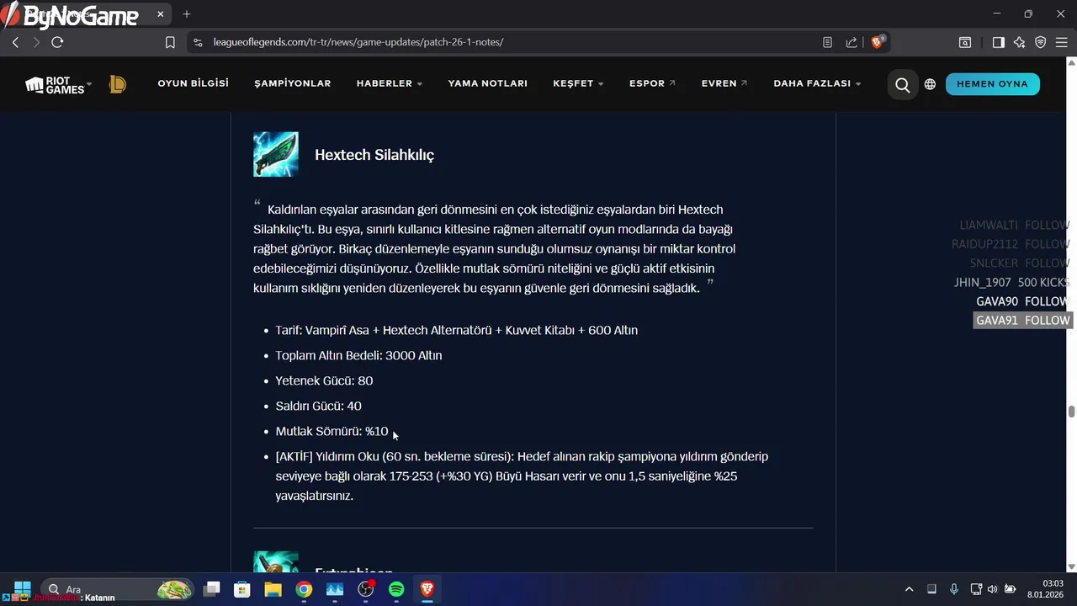
Task: Go to YAMA NOTLARI page
Action: (488, 83)
